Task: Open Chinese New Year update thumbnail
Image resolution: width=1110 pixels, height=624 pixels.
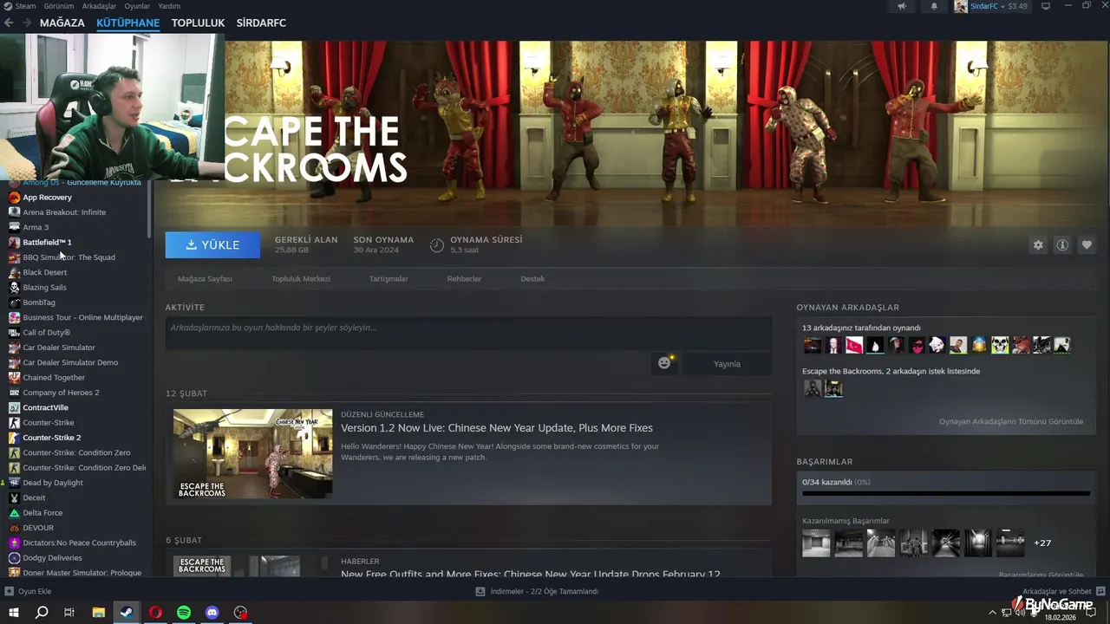Action: (252, 453)
